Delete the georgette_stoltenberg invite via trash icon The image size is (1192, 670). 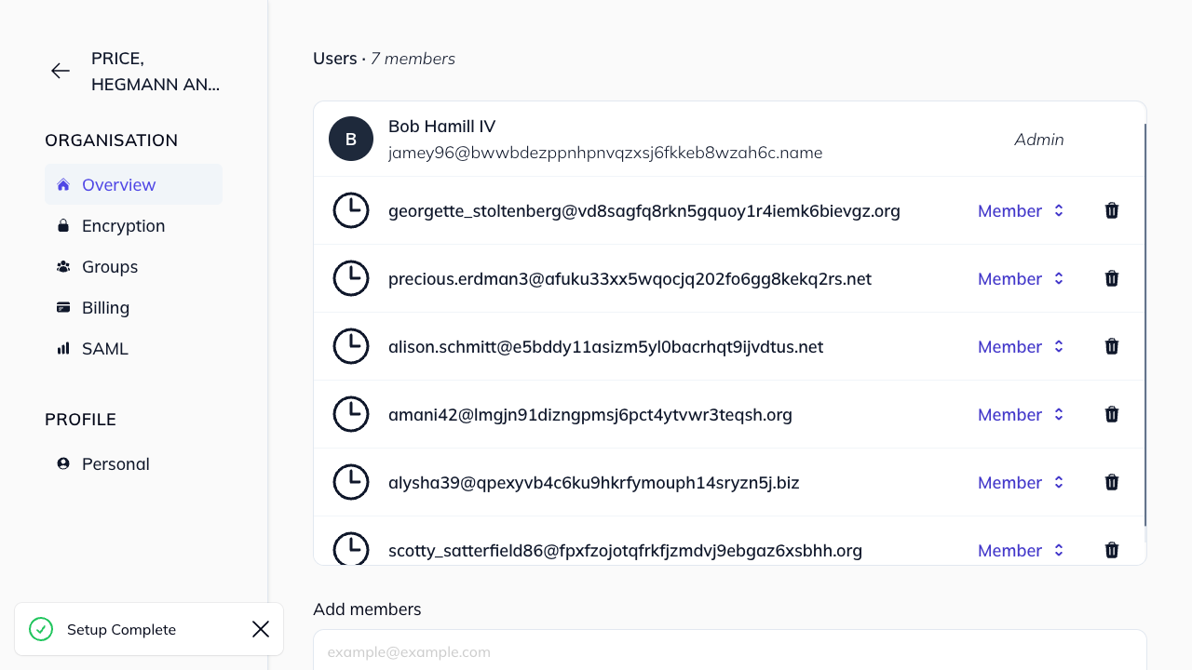click(x=1111, y=211)
